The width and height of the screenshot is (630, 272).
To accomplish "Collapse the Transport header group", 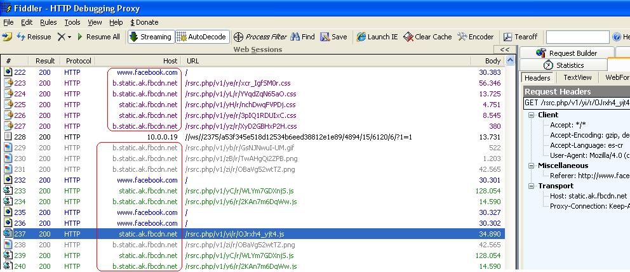I will click(532, 186).
